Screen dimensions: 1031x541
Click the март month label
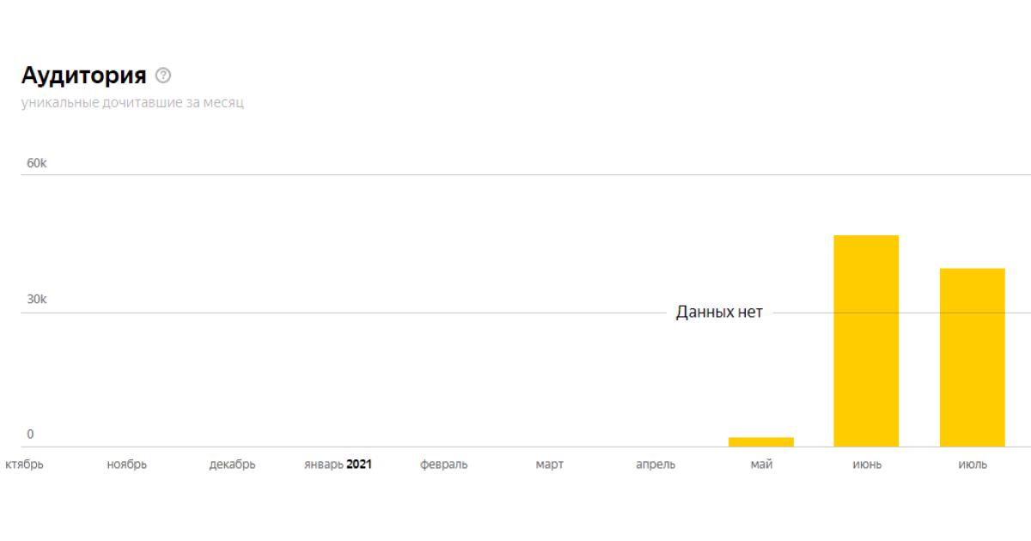550,465
